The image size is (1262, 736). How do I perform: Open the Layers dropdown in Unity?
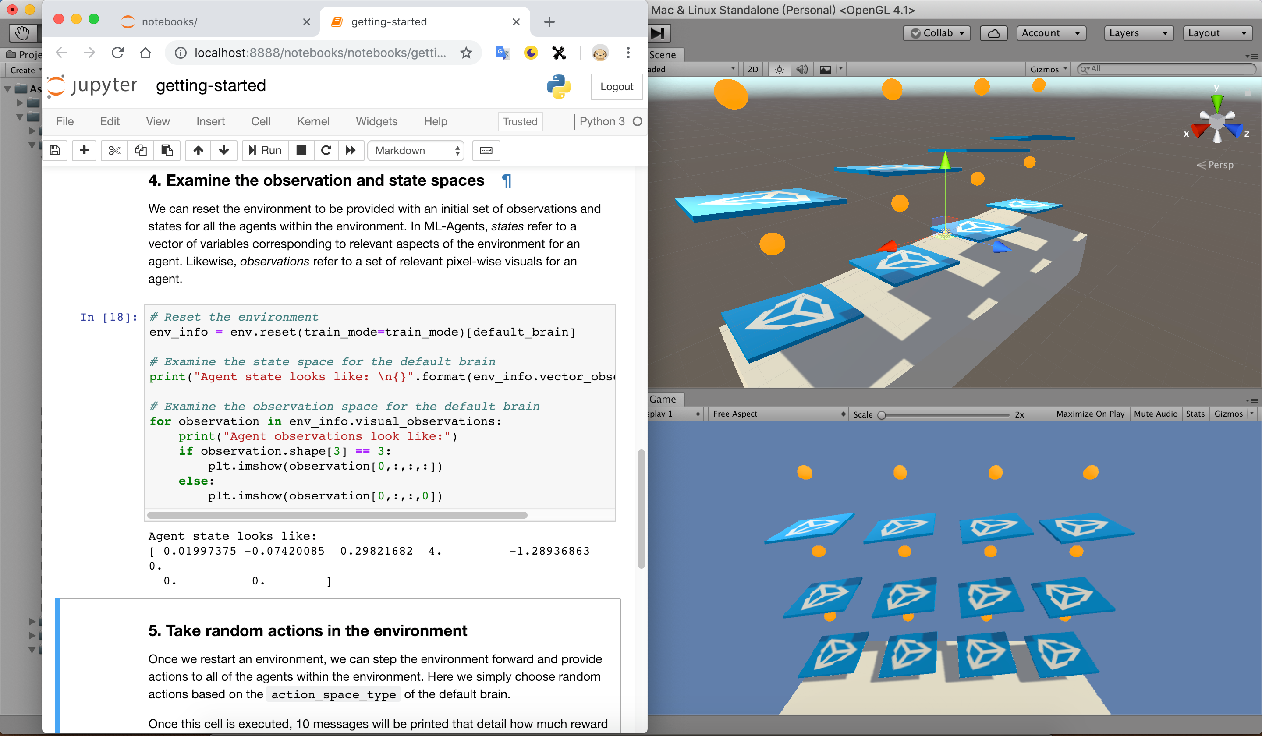click(1138, 33)
